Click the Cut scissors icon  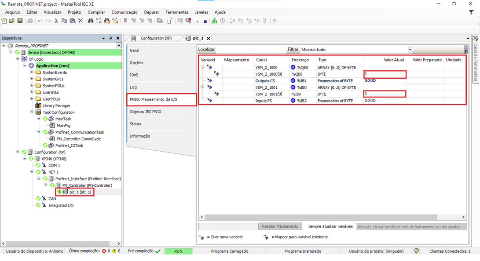[x=56, y=21]
